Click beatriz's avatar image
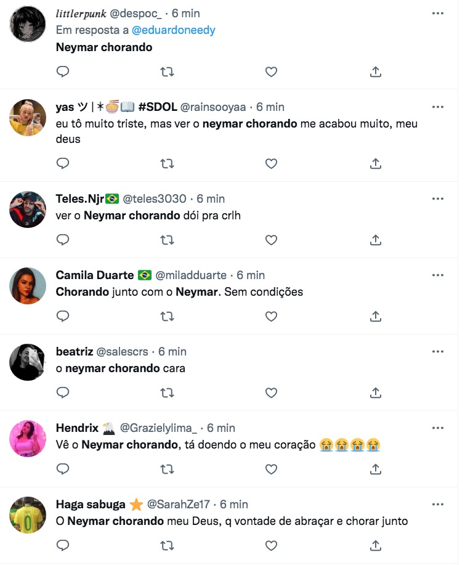 pos(28,362)
